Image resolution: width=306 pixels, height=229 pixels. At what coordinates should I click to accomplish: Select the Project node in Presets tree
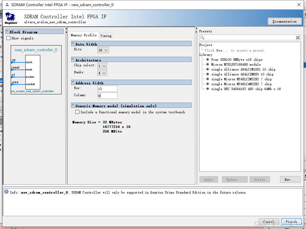coord(206,45)
